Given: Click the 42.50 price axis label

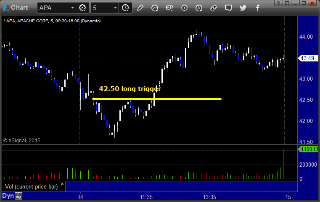Looking at the screenshot, I should [306, 100].
